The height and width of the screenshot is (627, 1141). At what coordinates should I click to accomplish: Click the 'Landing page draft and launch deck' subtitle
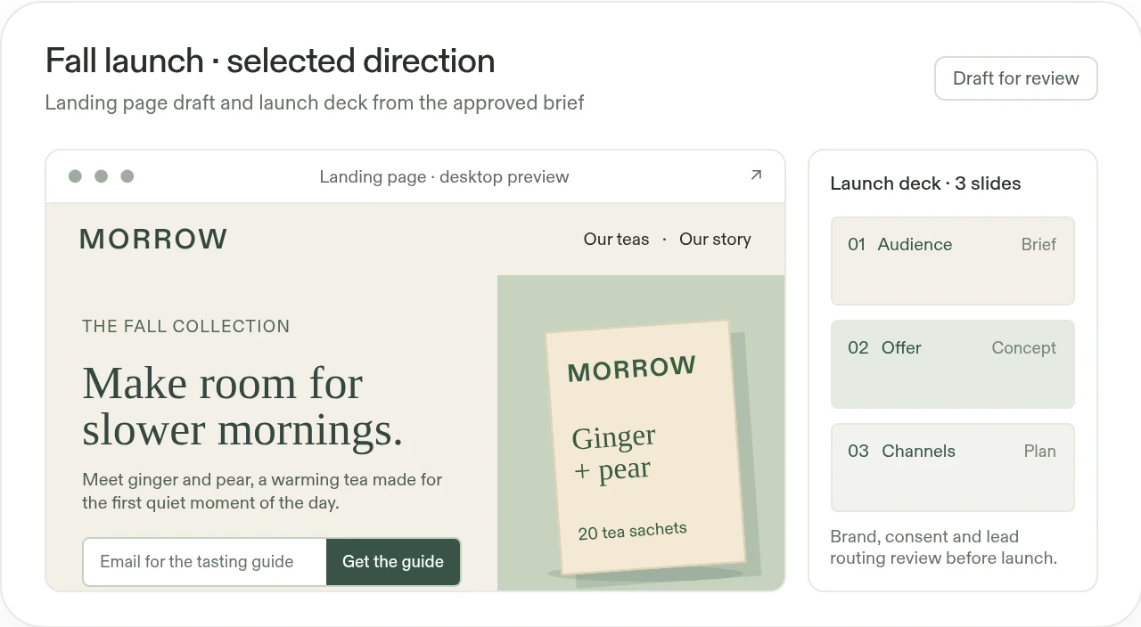tap(315, 103)
